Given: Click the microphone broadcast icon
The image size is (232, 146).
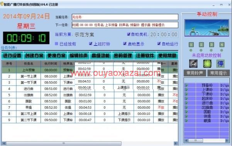Looking at the screenshot, I should coord(193,64).
